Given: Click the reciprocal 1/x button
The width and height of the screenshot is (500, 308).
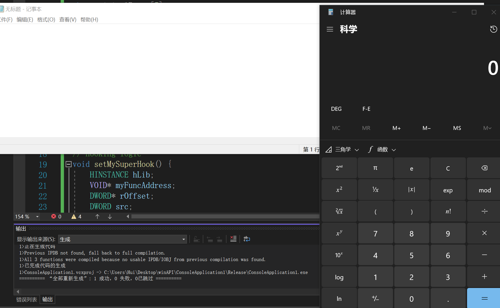Looking at the screenshot, I should click(x=375, y=190).
